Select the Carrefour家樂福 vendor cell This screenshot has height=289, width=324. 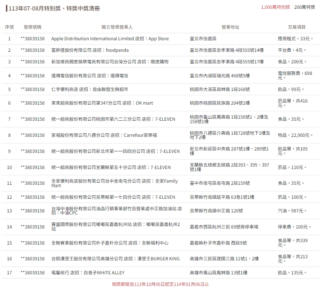[x=104, y=135]
